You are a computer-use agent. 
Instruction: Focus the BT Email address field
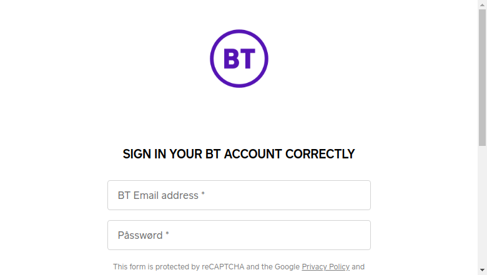pos(239,195)
